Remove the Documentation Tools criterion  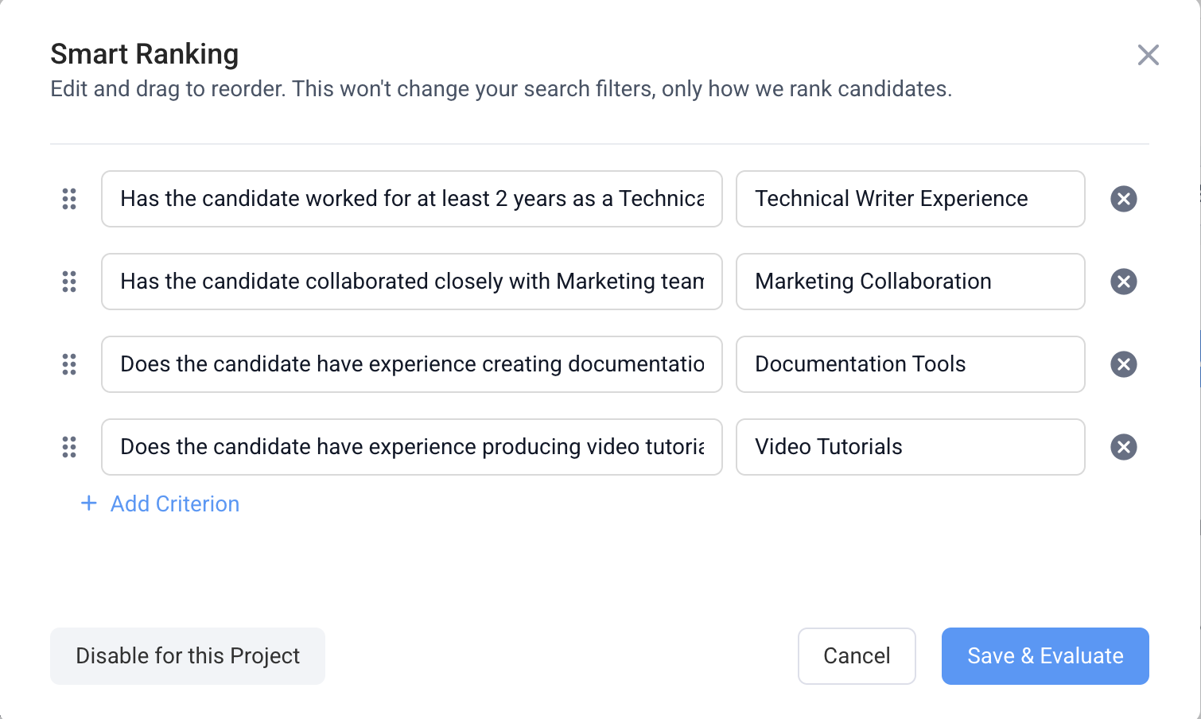pyautogui.click(x=1123, y=364)
